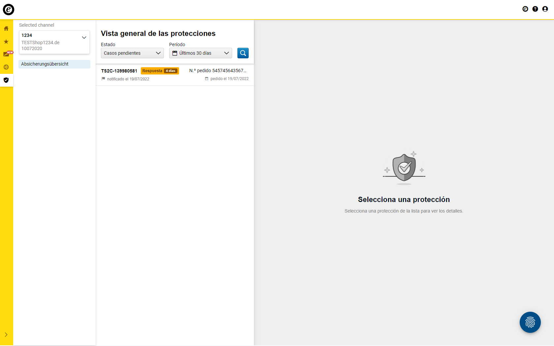Click the Respuesta 4 días badge
This screenshot has width=554, height=346.
pos(160,71)
